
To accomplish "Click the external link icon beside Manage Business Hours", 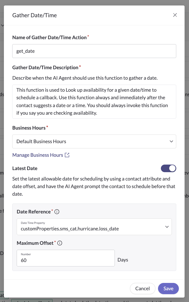I will (67, 155).
